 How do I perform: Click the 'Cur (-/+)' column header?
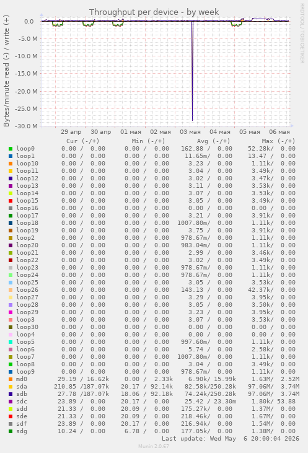point(83,141)
